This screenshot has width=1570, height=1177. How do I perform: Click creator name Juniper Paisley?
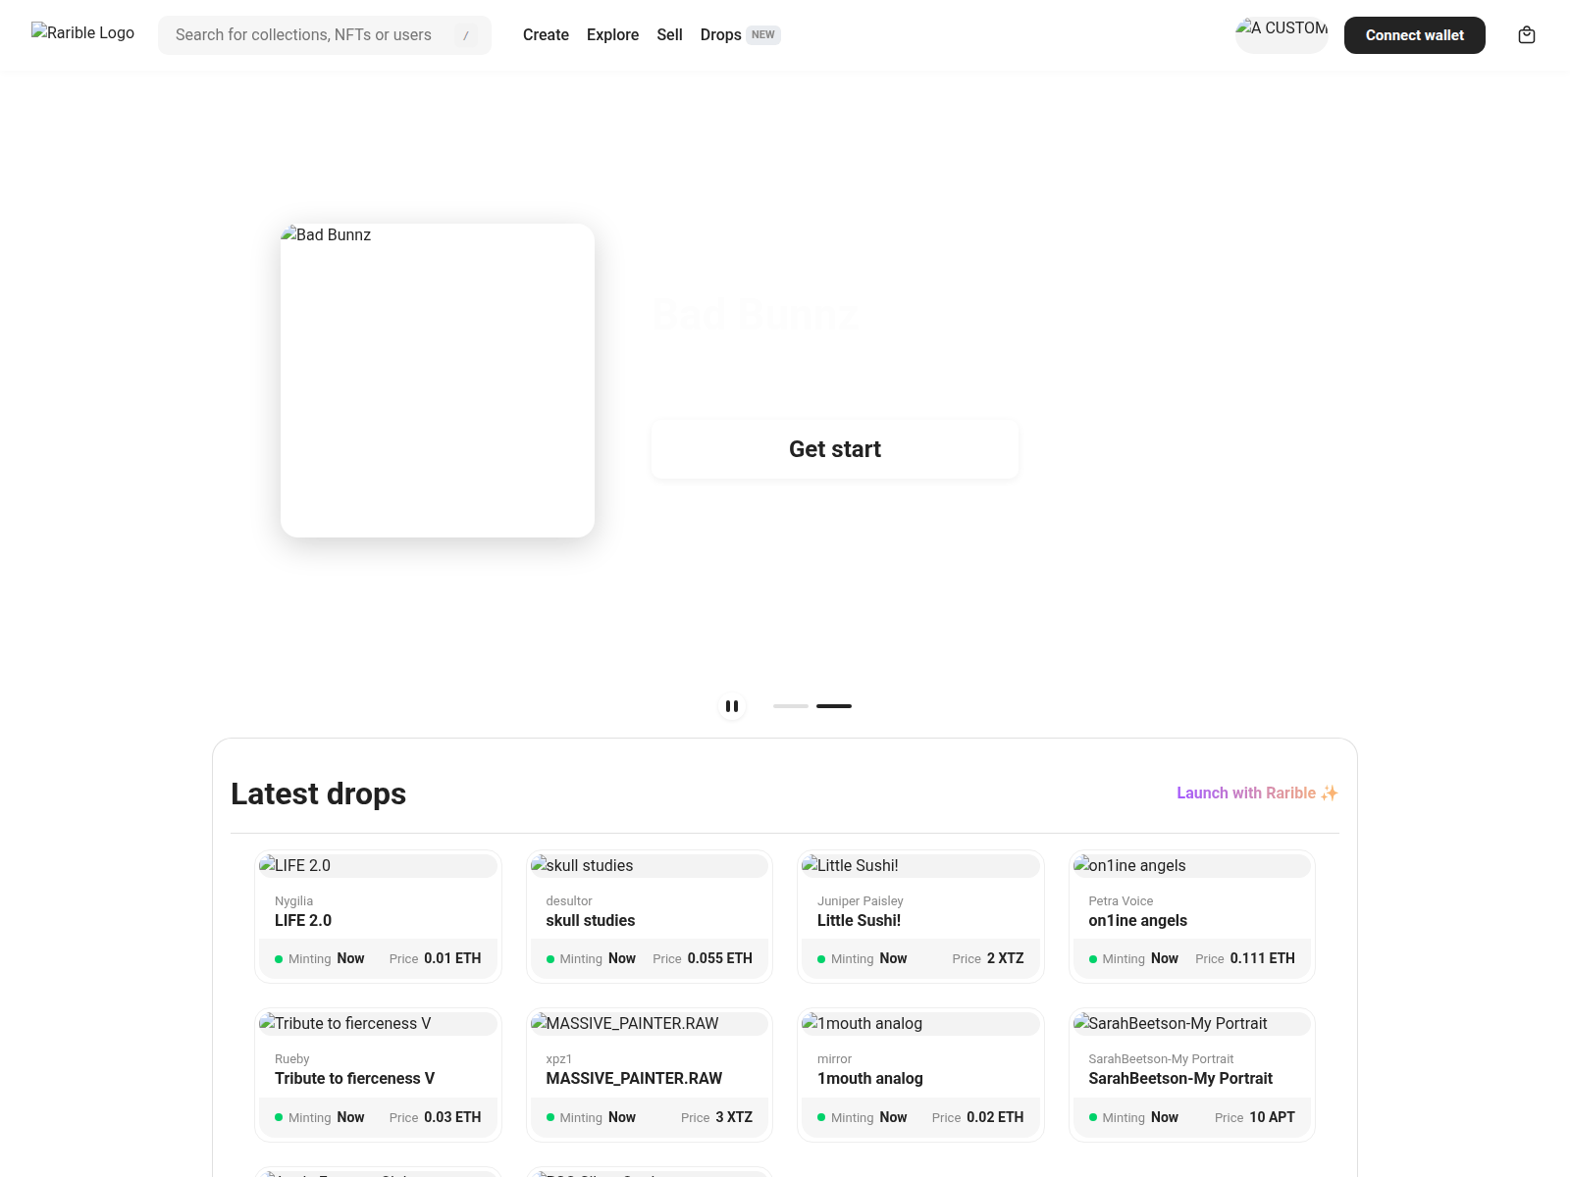click(x=861, y=901)
